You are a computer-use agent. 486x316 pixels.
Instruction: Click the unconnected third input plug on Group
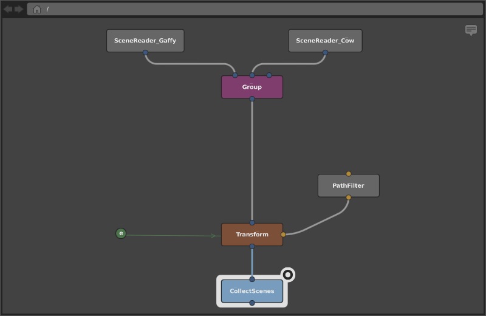pyautogui.click(x=269, y=75)
